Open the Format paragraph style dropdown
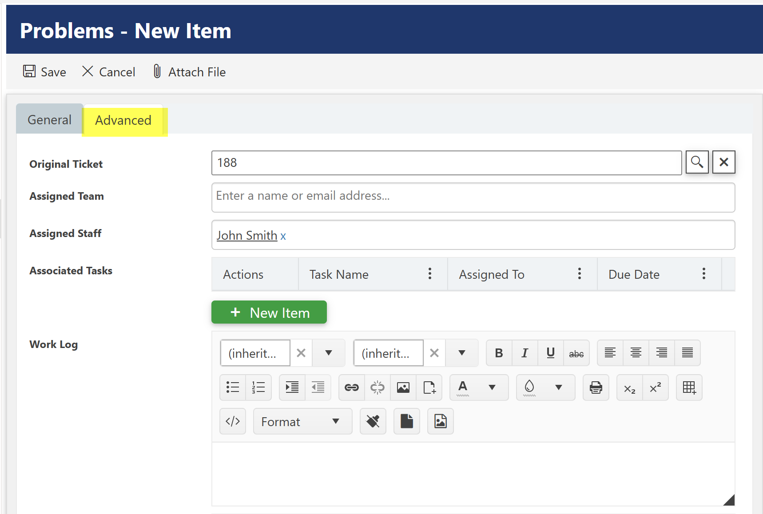The width and height of the screenshot is (763, 514). point(302,421)
